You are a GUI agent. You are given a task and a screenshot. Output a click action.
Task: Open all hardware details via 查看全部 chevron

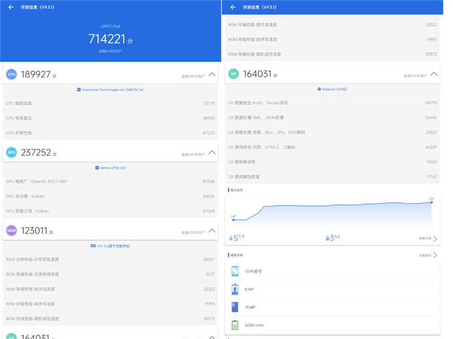435,255
